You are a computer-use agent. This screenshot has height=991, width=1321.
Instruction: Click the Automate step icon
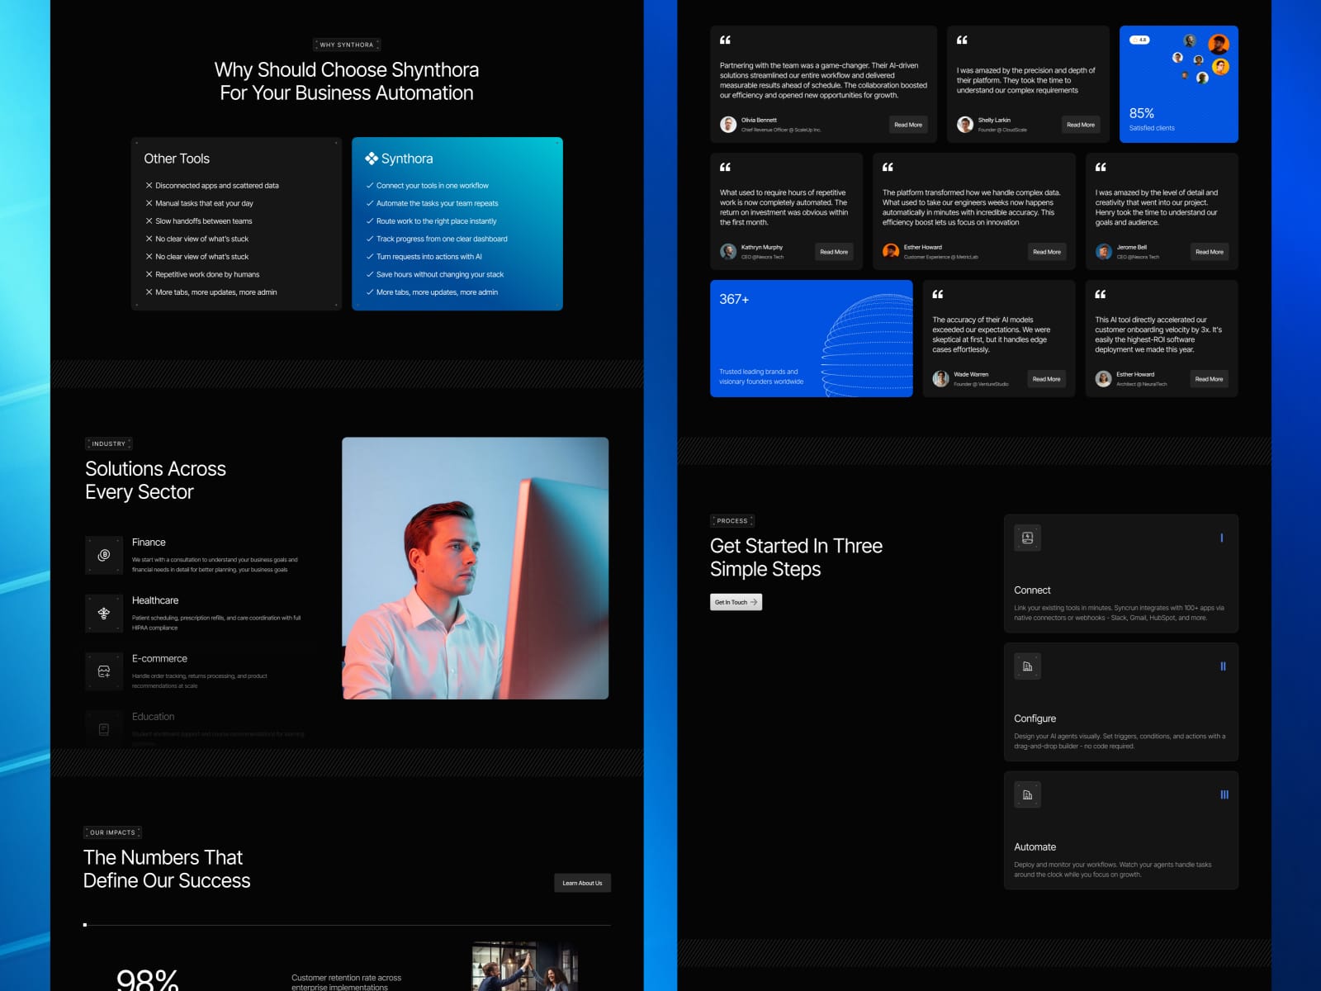[x=1027, y=794]
